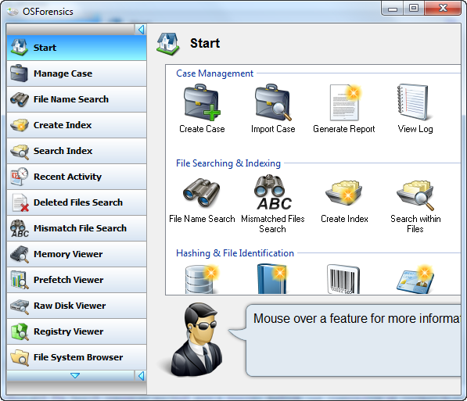Viewport: 467px width, 401px height.
Task: Go to File Name Search in sidebar
Action: pos(77,99)
